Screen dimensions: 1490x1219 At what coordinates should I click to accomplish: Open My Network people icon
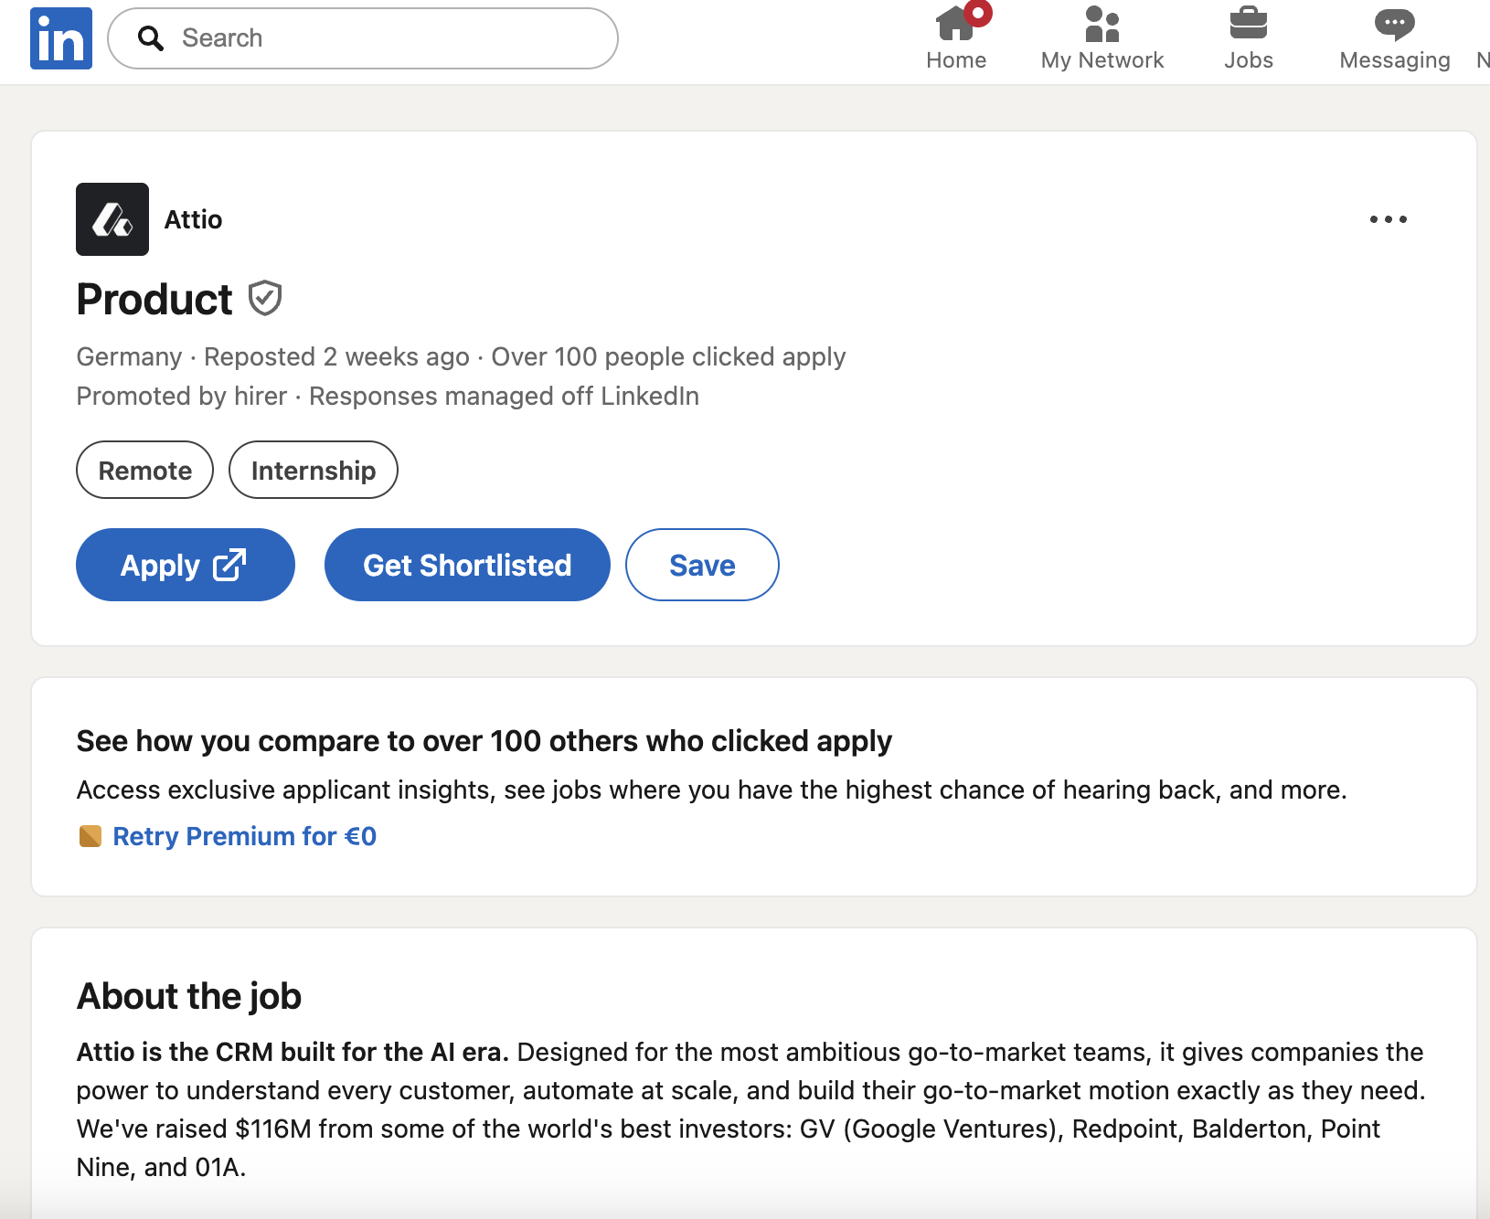pos(1102,26)
